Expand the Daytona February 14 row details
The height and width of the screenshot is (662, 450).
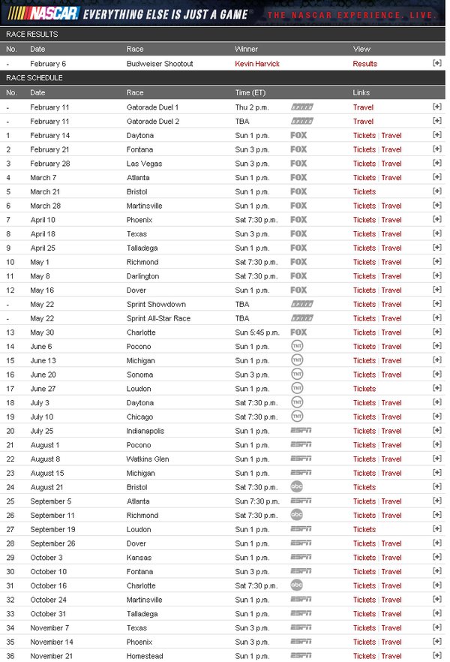(437, 136)
